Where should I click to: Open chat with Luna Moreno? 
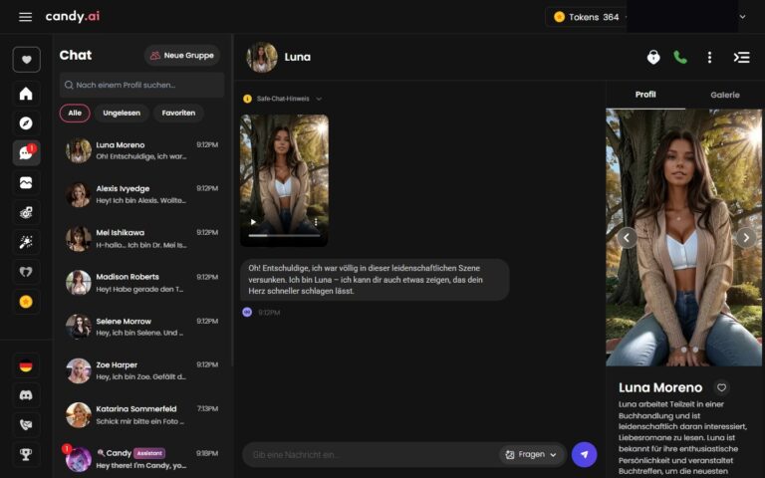(141, 150)
